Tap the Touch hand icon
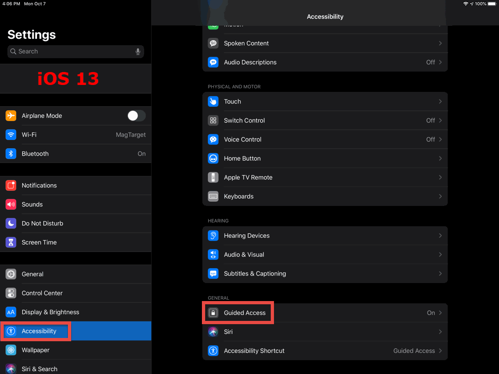499x374 pixels. [213, 102]
